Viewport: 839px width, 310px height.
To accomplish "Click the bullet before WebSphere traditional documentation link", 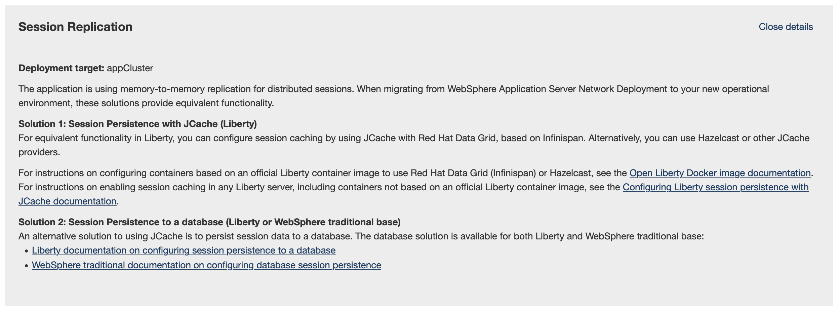I will coord(27,266).
